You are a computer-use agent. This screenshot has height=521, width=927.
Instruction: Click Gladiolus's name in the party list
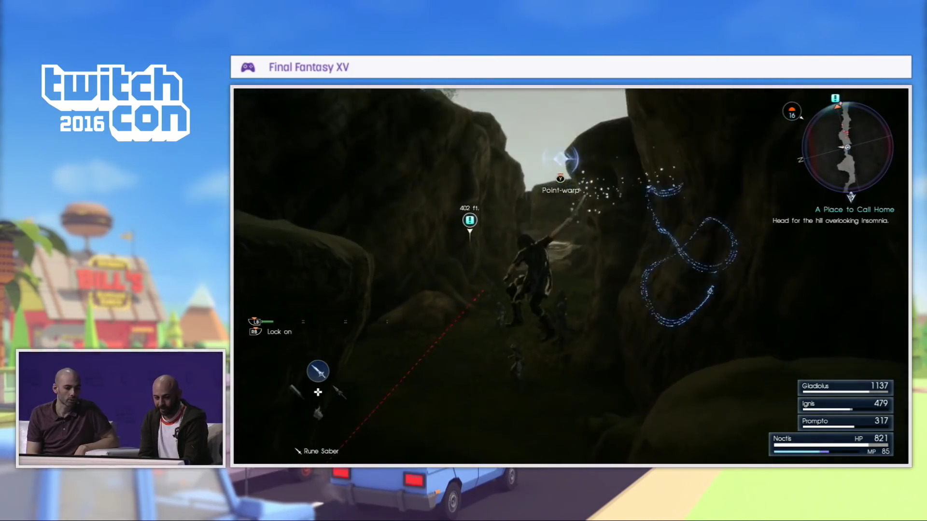tap(815, 386)
